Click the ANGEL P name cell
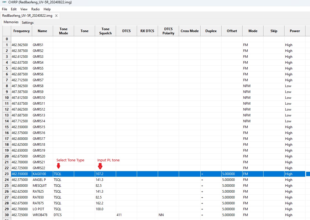The width and height of the screenshot is (310, 220). pos(42,180)
